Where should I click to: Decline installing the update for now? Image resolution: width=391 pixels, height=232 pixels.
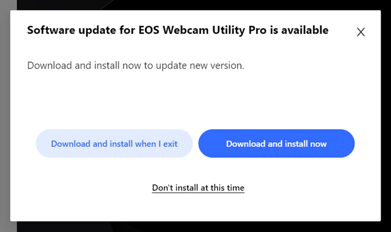click(x=198, y=188)
